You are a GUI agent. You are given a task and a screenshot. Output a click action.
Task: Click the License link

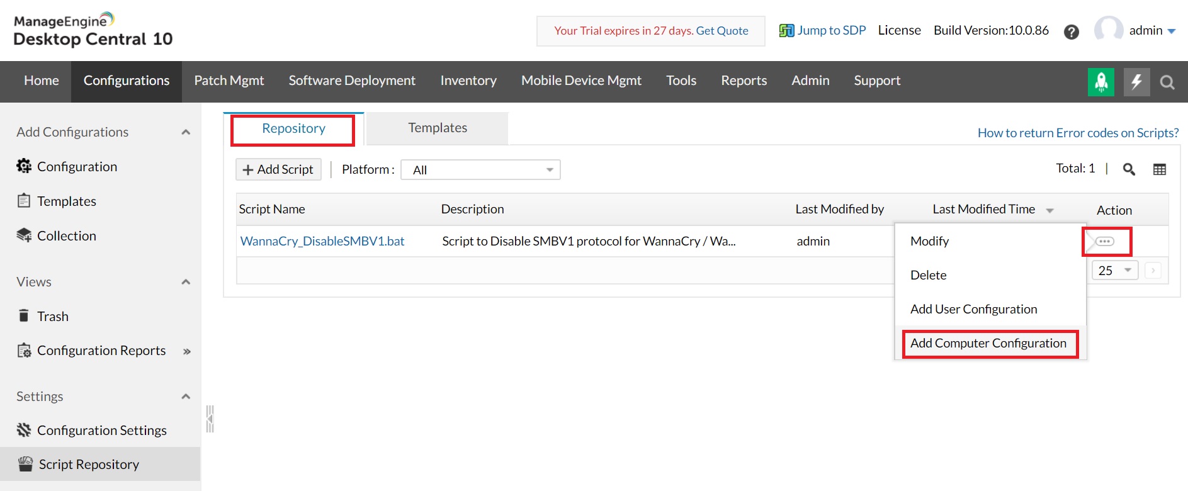pos(899,30)
